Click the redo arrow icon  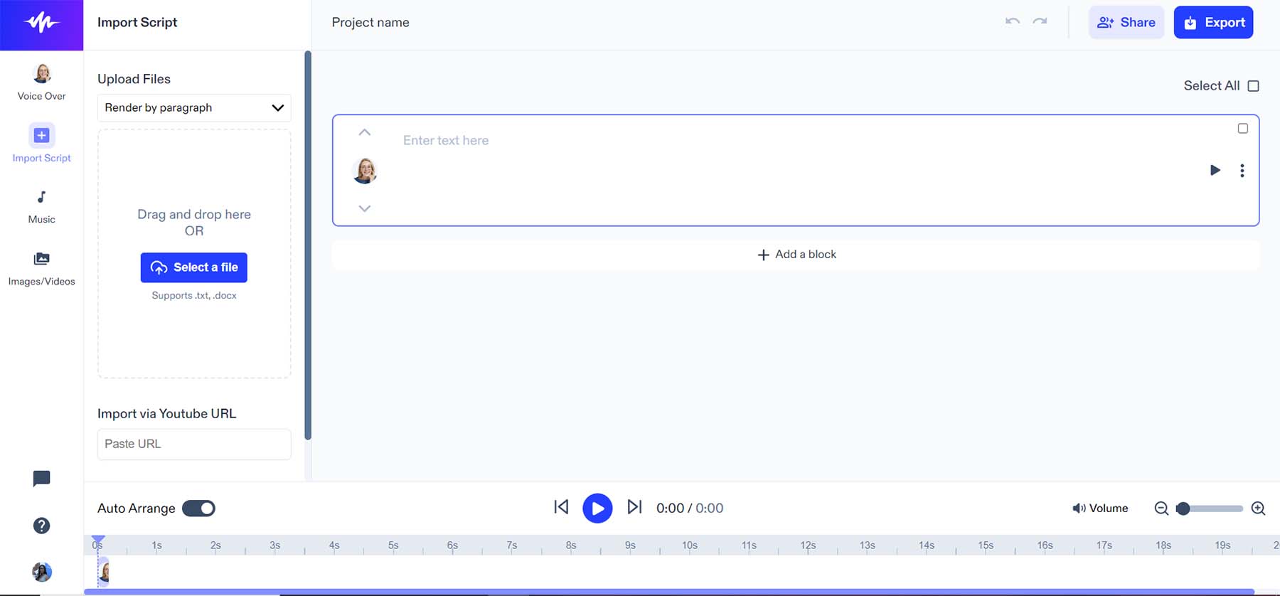pos(1040,21)
